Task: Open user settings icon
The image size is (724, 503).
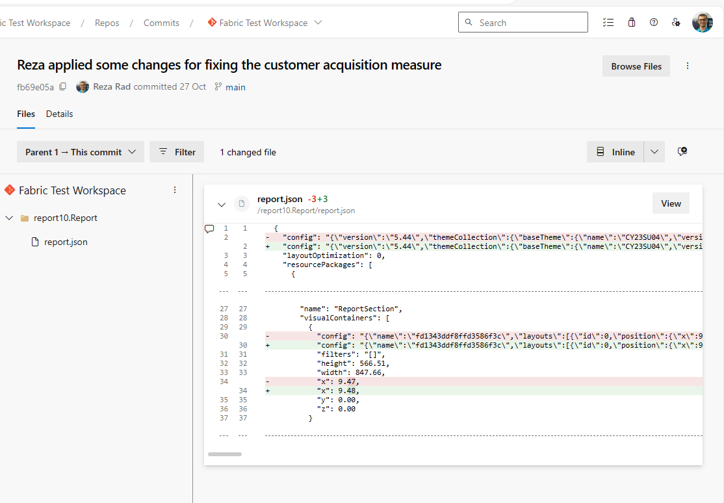Action: 676,23
